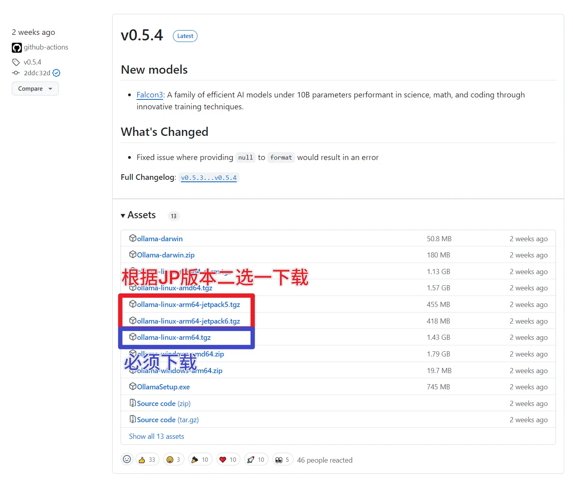Open the Falcon3 model link
Screen dimensions: 573x484
pos(150,95)
